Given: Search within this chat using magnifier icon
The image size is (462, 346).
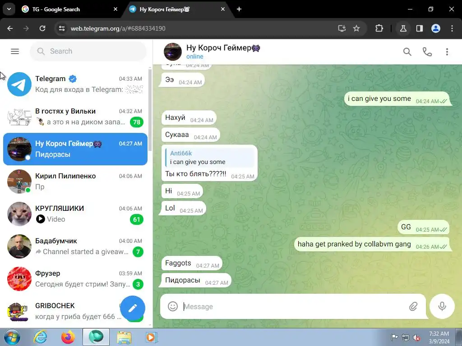Looking at the screenshot, I should tap(407, 52).
